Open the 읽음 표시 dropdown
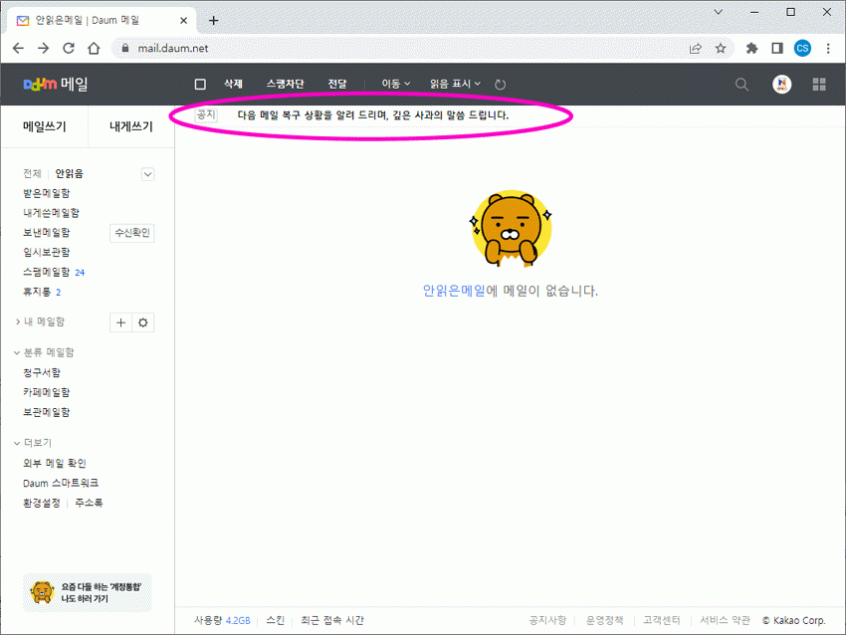This screenshot has width=846, height=635. coord(455,85)
